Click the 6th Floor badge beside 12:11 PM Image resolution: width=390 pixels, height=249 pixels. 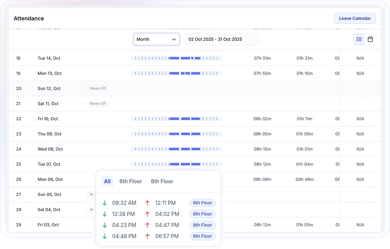[x=202, y=203]
